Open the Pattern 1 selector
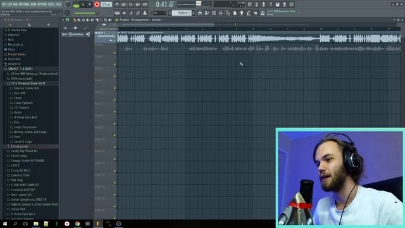Viewport: 405px width, 228px height. [182, 13]
